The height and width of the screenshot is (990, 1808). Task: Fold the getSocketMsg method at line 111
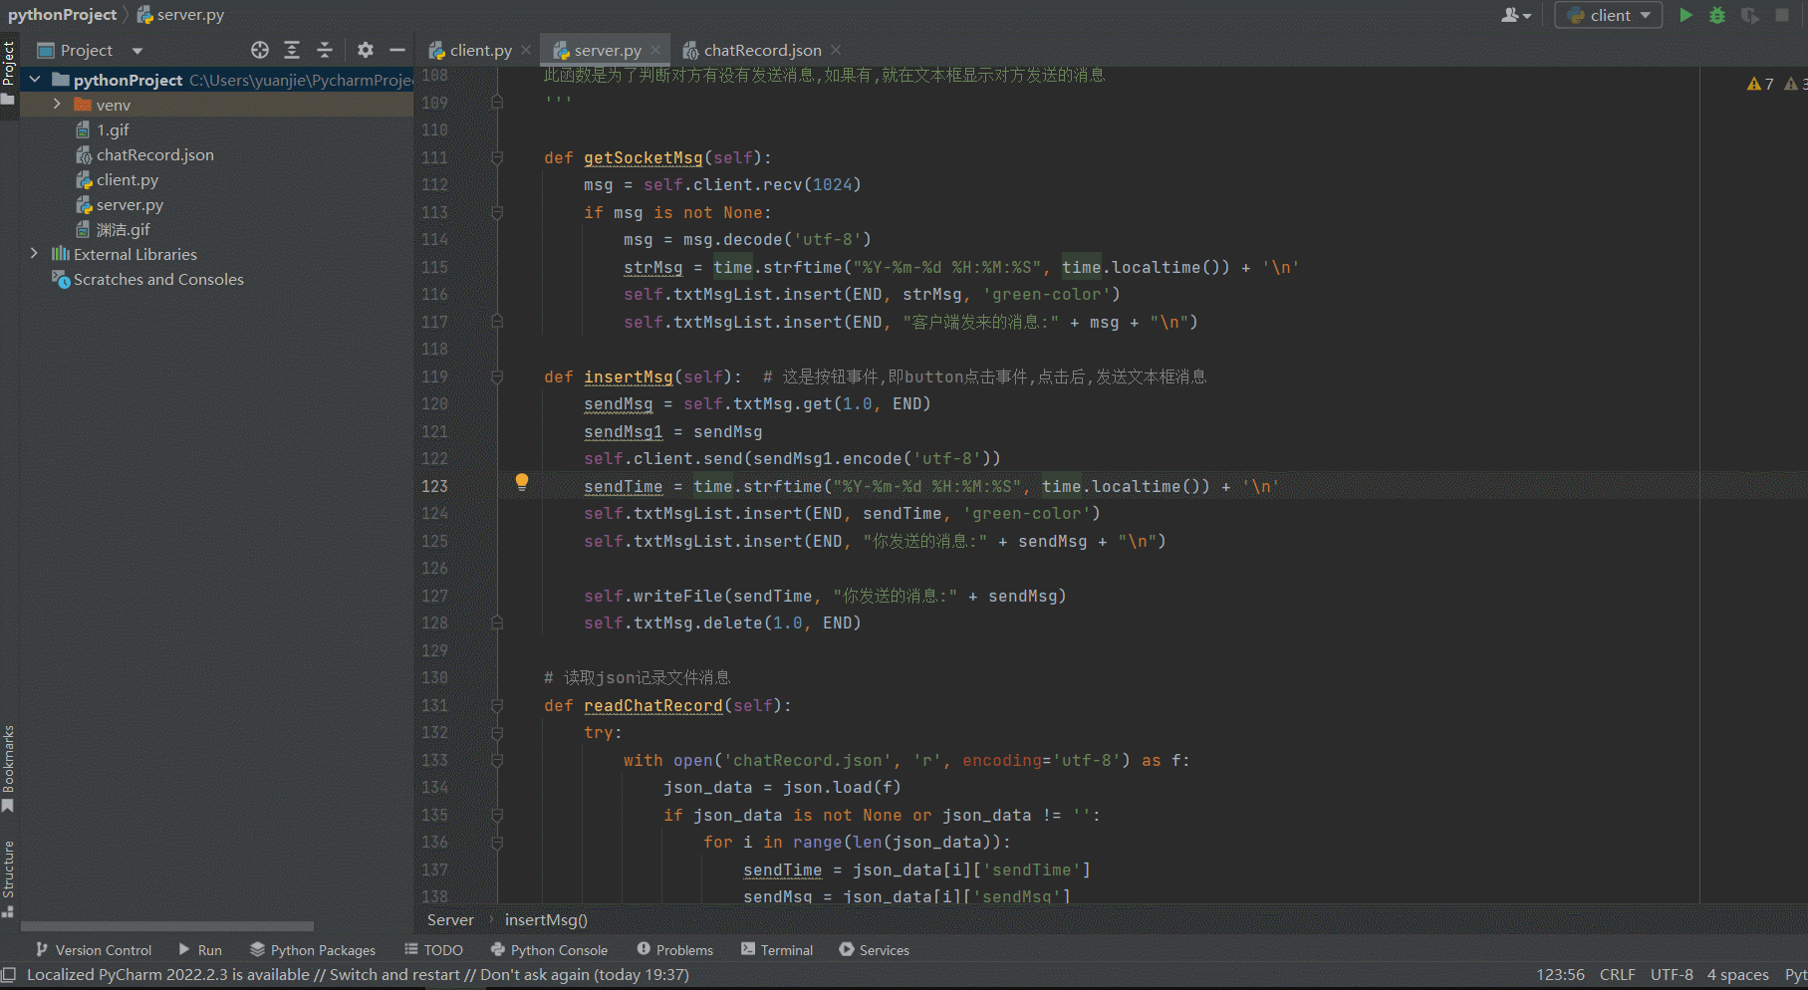(497, 157)
